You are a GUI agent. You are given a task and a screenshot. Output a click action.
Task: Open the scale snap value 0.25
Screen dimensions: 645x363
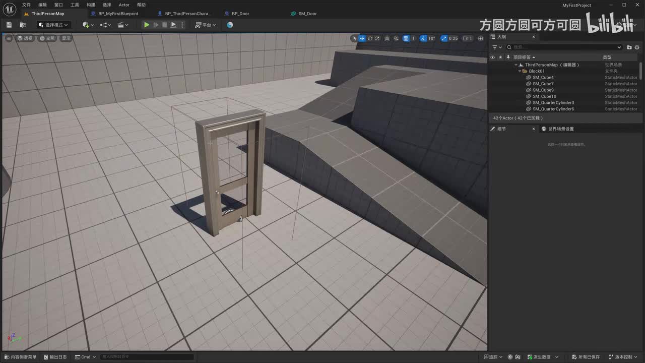coord(454,38)
